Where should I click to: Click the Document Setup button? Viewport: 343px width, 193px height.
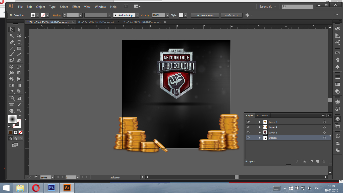tap(205, 15)
